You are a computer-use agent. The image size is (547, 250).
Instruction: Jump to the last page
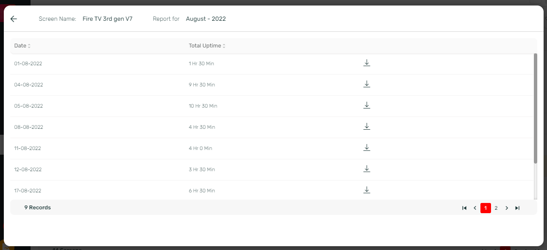(517, 208)
